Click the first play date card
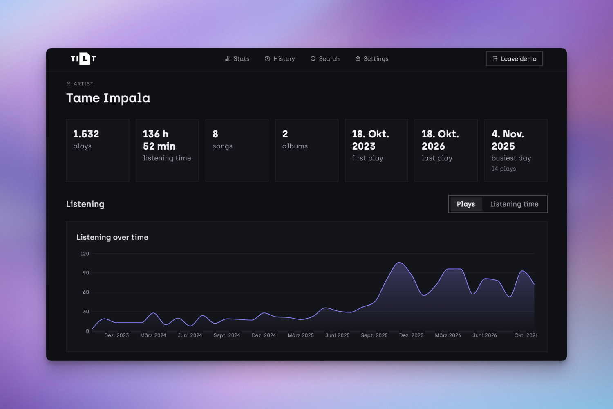 376,151
